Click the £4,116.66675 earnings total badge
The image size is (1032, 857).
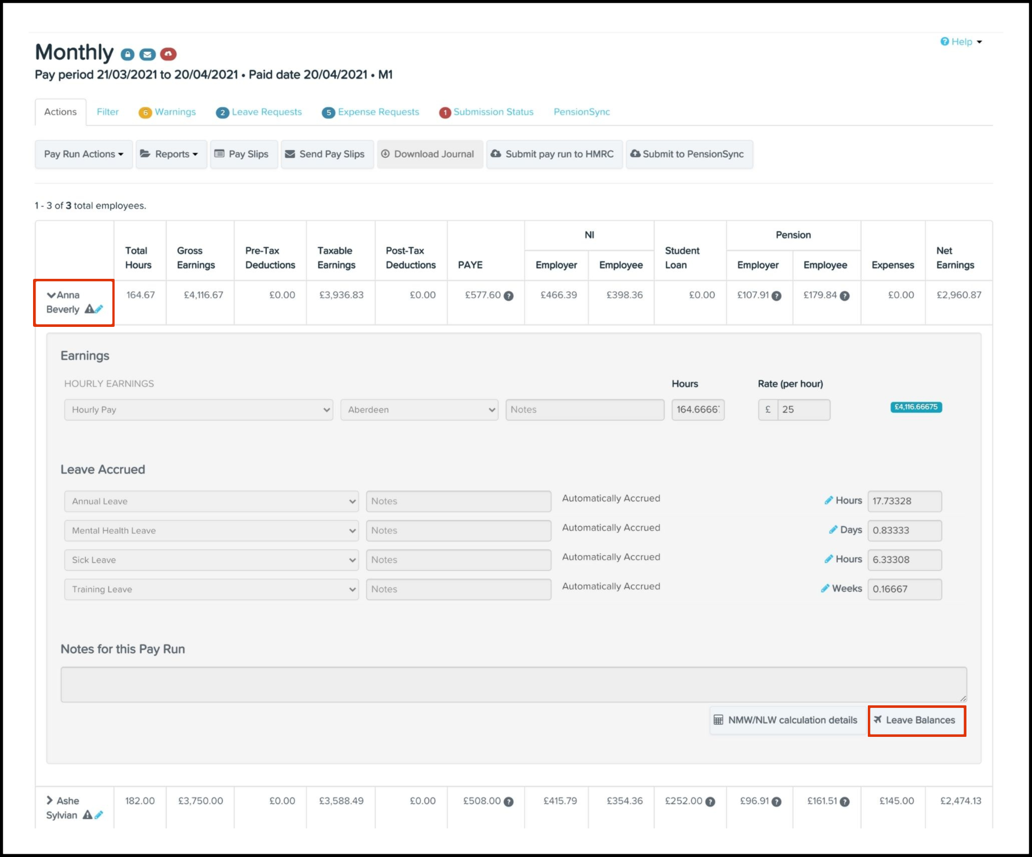click(916, 407)
